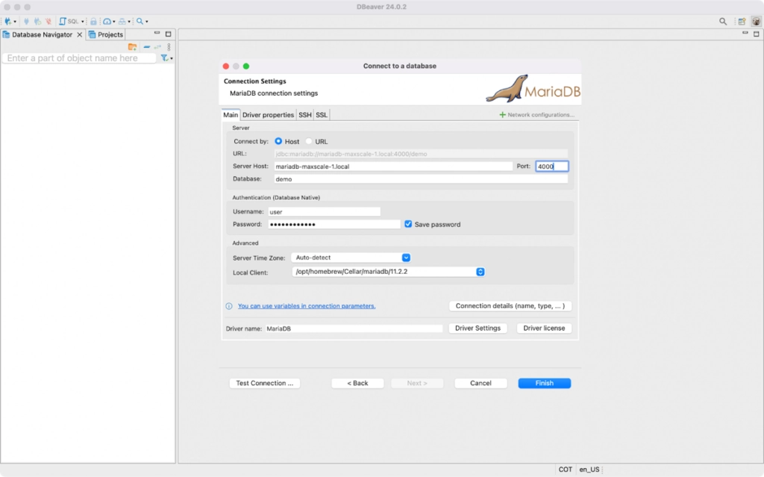Open the connection parameter variables link

click(x=308, y=306)
